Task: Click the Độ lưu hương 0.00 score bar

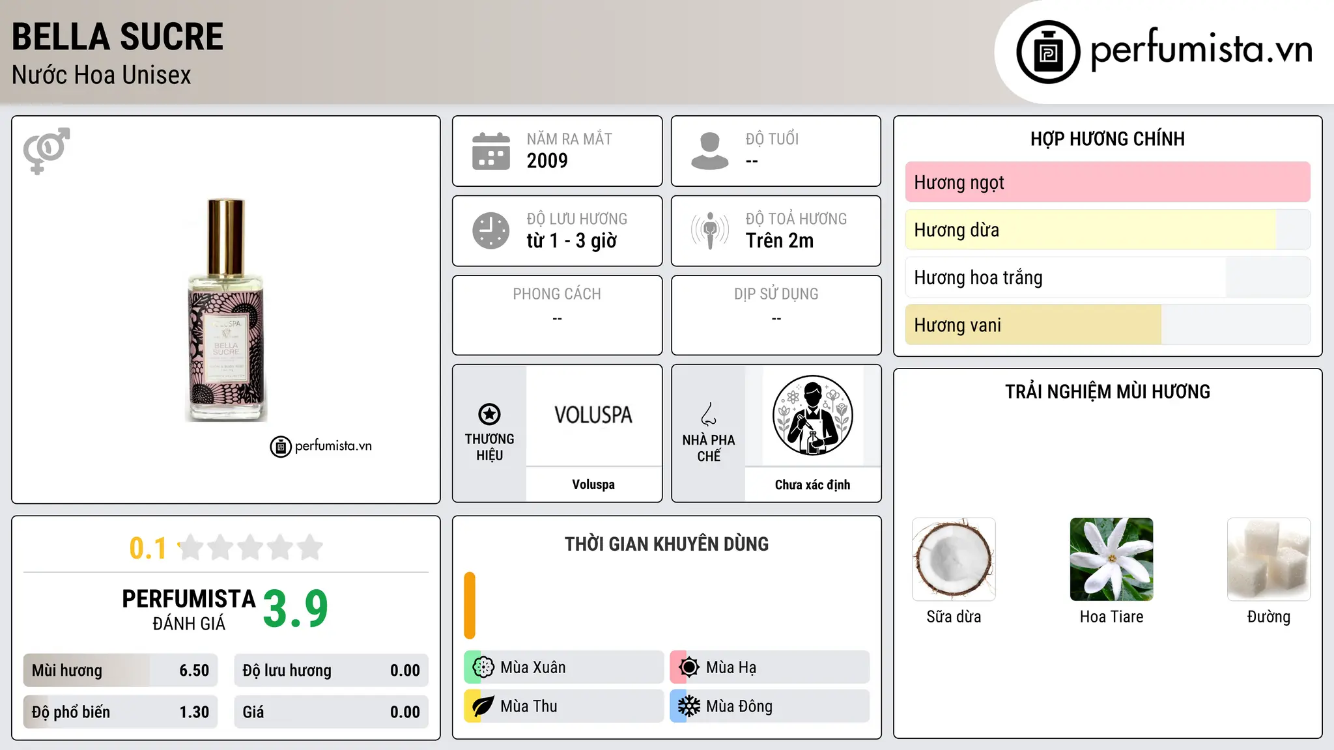Action: [x=332, y=671]
